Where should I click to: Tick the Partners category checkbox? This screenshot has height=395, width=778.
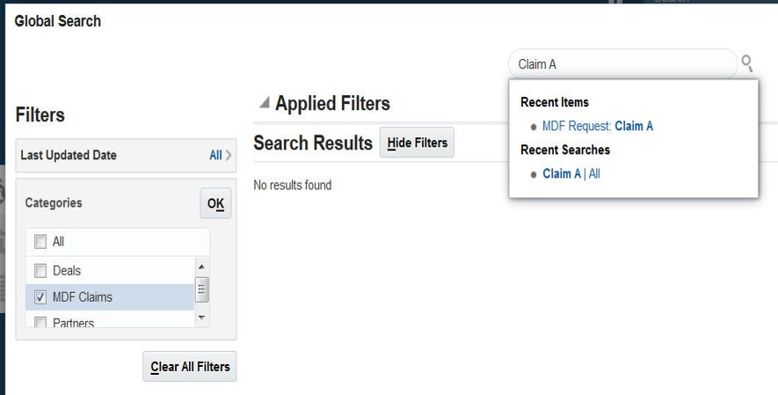40,323
